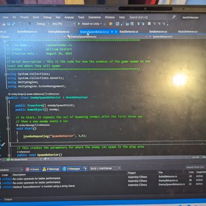Click the Save icon in the toolbar

tap(8, 24)
